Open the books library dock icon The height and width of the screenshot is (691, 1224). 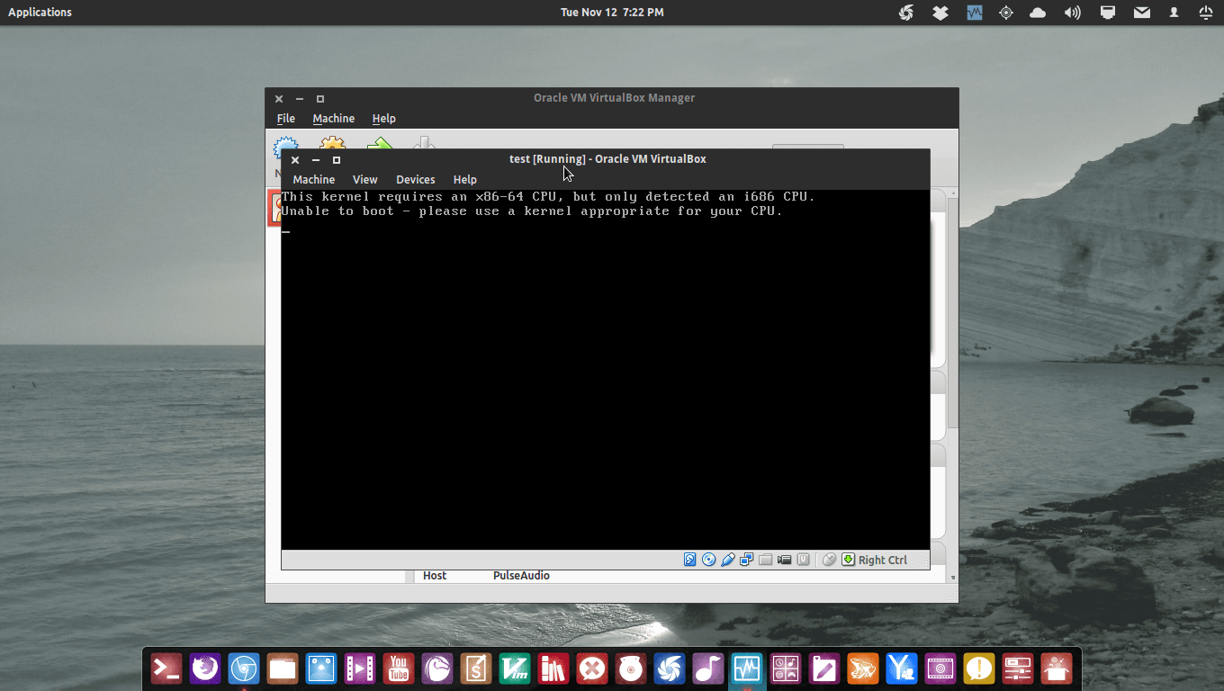(553, 669)
